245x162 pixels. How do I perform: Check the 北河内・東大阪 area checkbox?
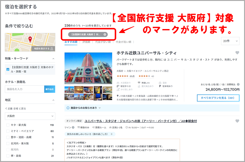point(8,143)
